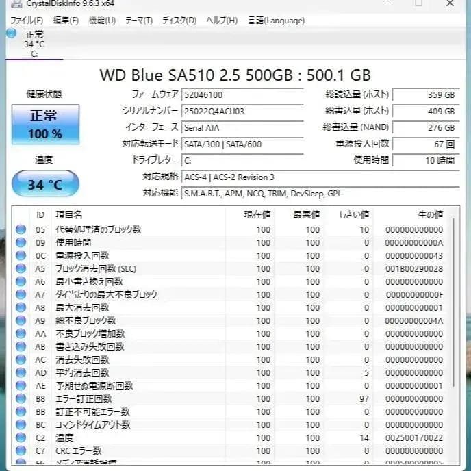Open the ファイル(F) menu
Screen dimensions: 471x471
[27, 21]
